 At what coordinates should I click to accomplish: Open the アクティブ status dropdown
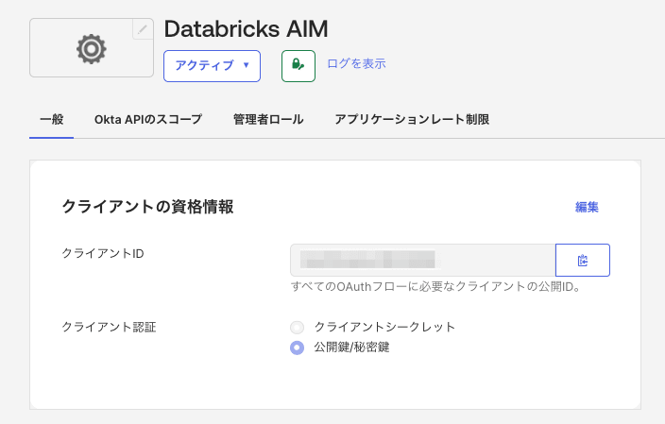[212, 66]
